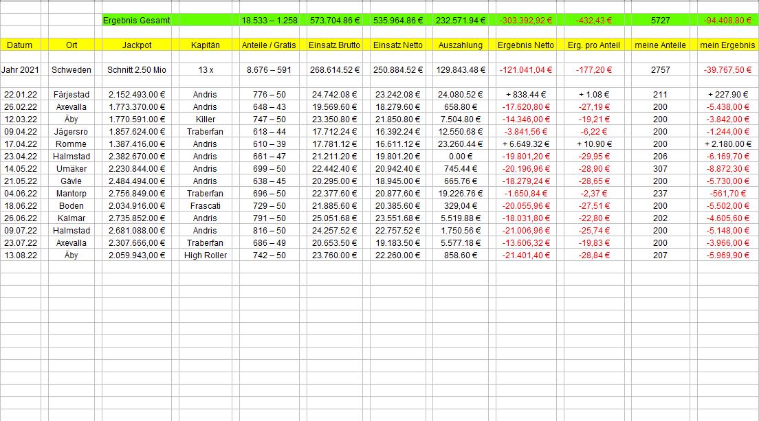Click the 'meine Anteile' header

pos(660,45)
